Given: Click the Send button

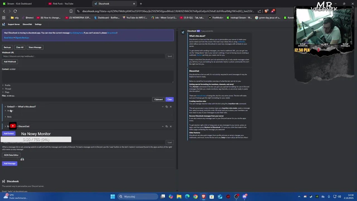Looking at the screenshot, I should 170,56.
